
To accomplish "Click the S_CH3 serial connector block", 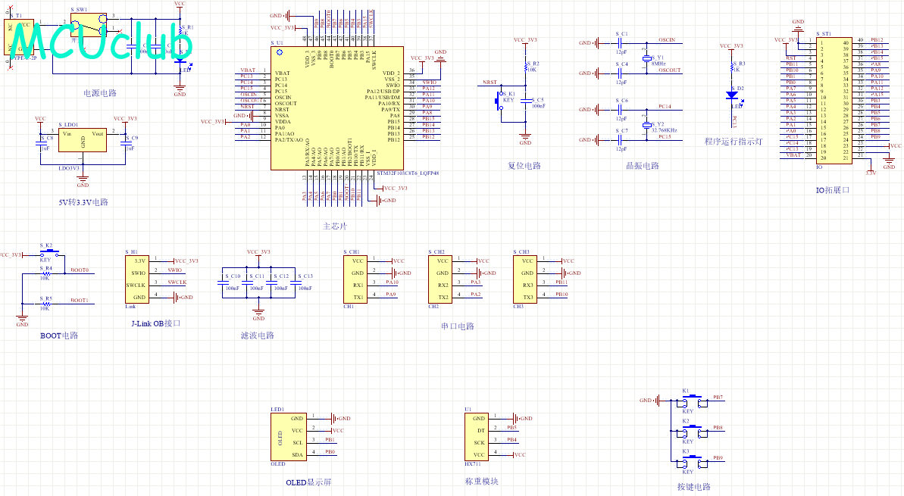I will point(524,279).
